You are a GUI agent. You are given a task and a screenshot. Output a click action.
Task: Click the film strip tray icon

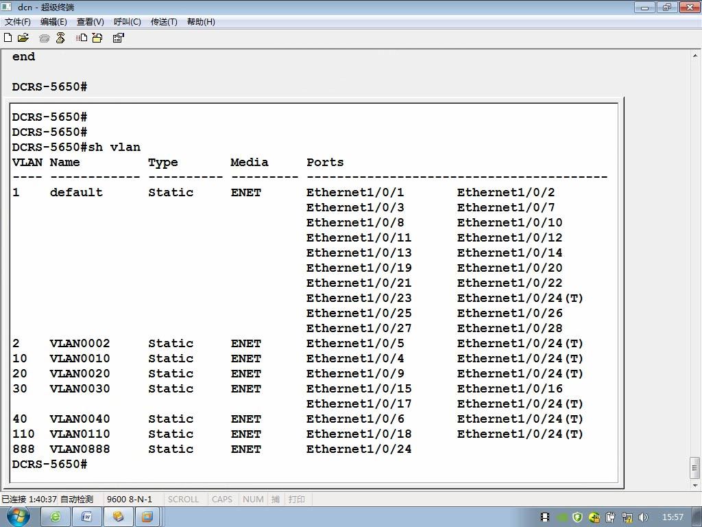pos(545,517)
